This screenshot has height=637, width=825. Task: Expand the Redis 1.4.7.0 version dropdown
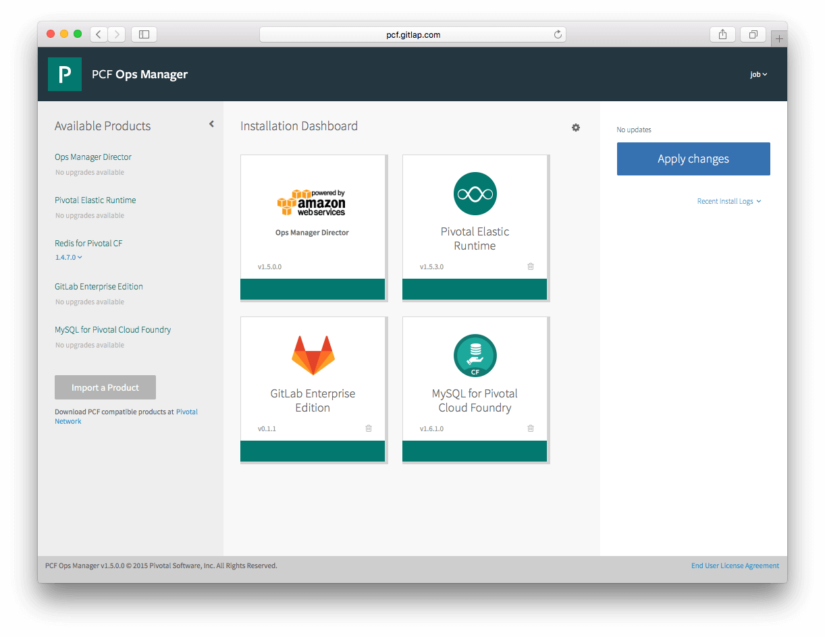tap(69, 258)
